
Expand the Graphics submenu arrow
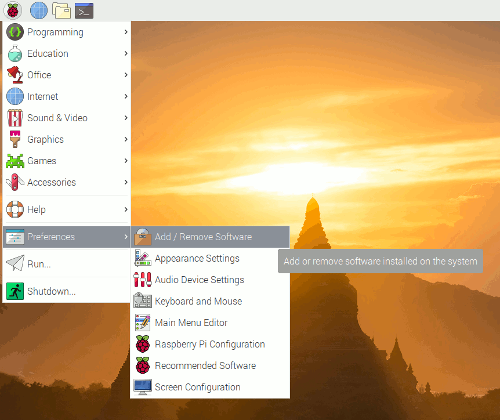click(126, 139)
